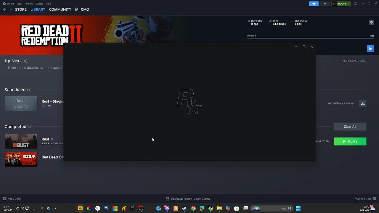This screenshot has width=379, height=213.
Task: Click the Rust info icon
Action: tap(52, 139)
